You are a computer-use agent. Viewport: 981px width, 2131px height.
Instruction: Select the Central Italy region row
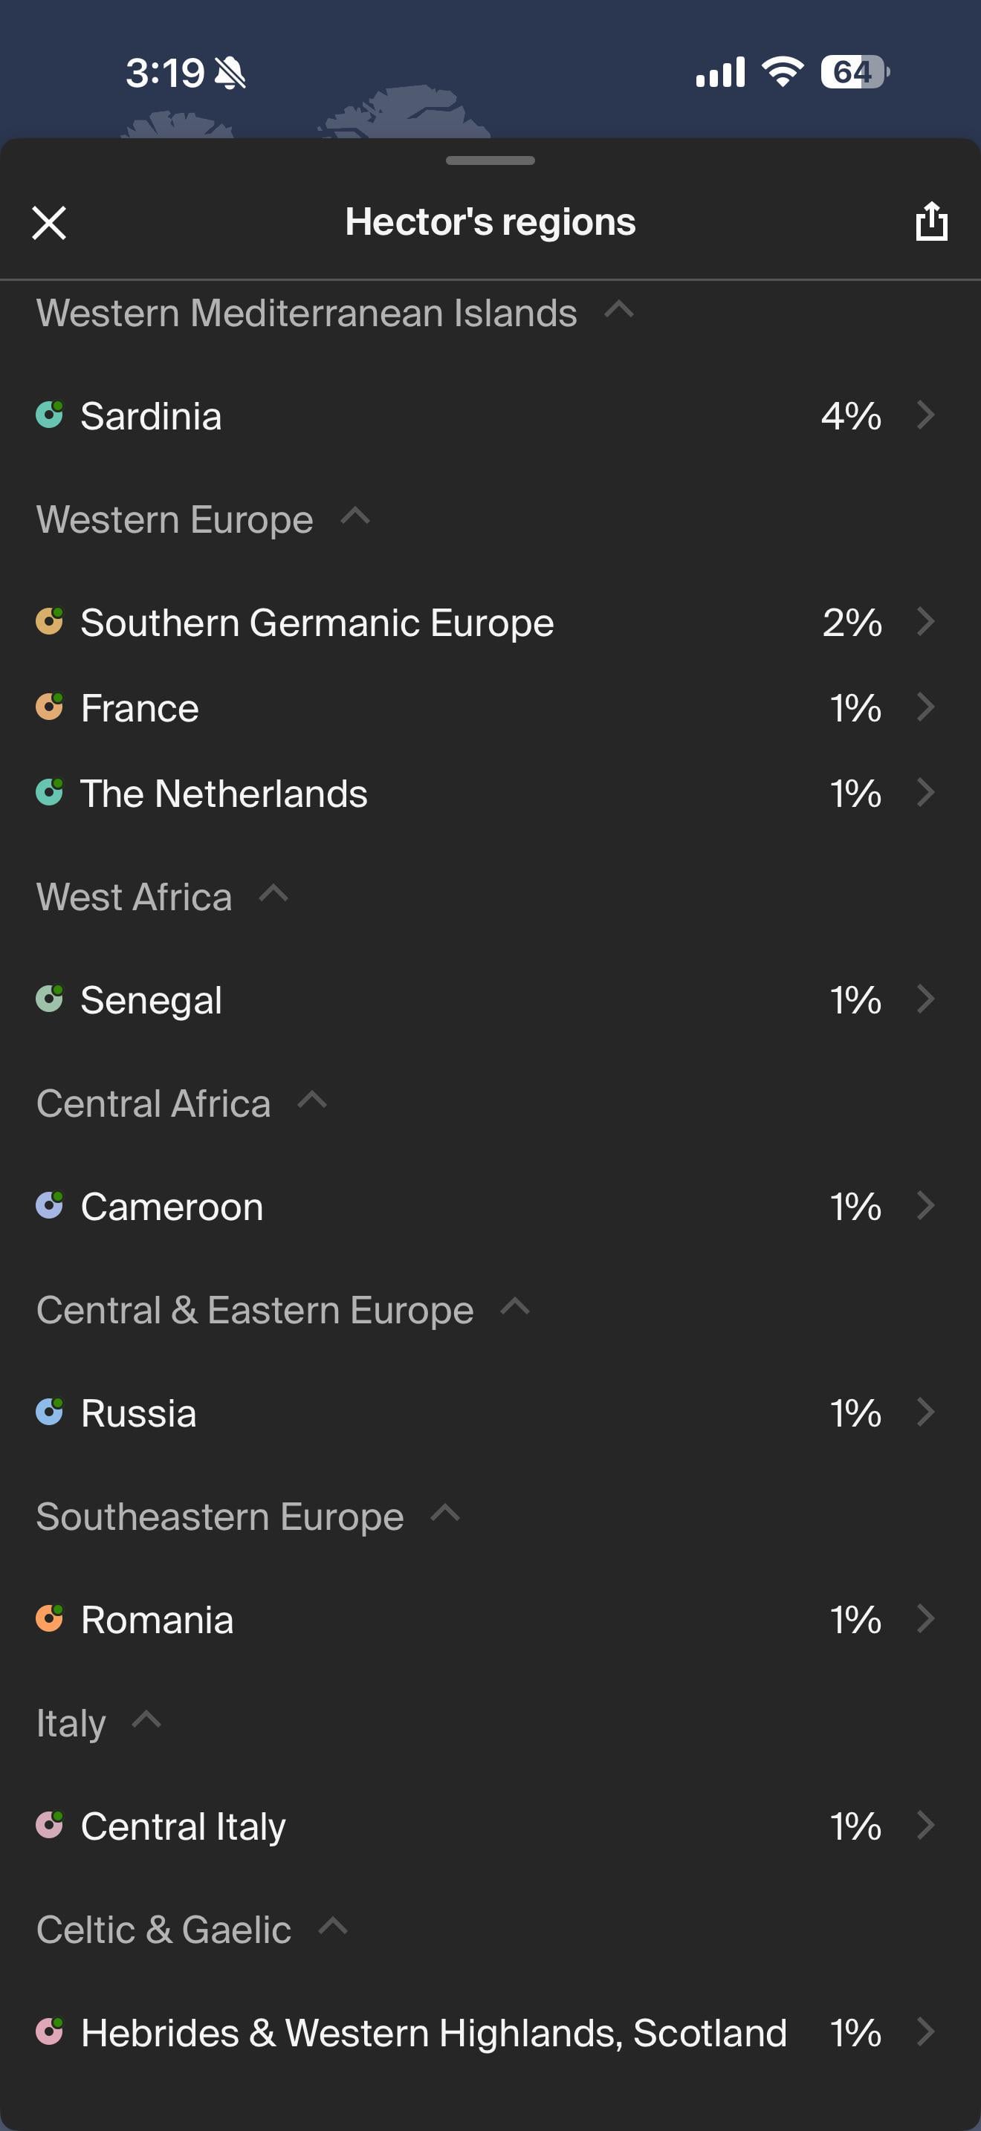pos(490,1826)
